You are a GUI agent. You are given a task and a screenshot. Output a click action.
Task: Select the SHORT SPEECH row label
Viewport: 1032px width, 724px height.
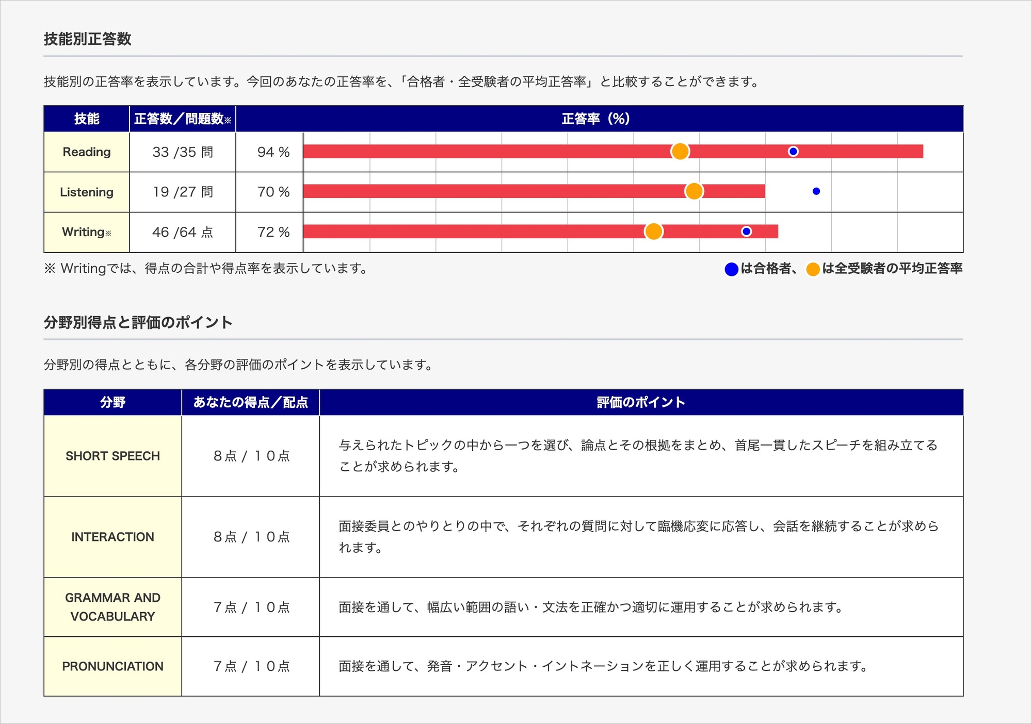(x=112, y=456)
